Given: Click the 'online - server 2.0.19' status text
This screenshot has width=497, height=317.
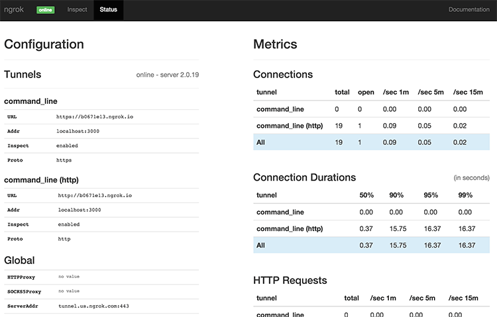Looking at the screenshot, I should [168, 75].
